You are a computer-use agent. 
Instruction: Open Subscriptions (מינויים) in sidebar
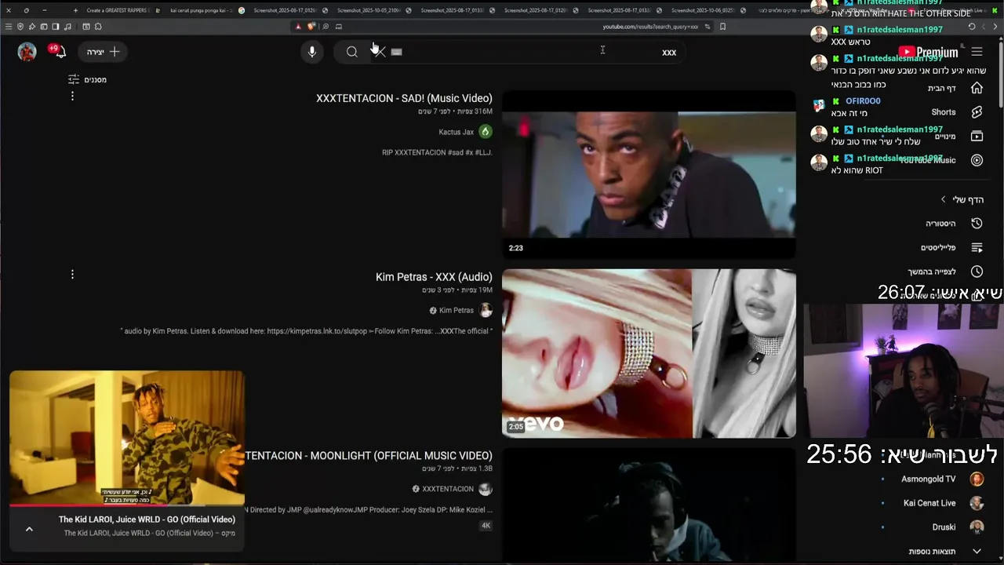pyautogui.click(x=959, y=137)
